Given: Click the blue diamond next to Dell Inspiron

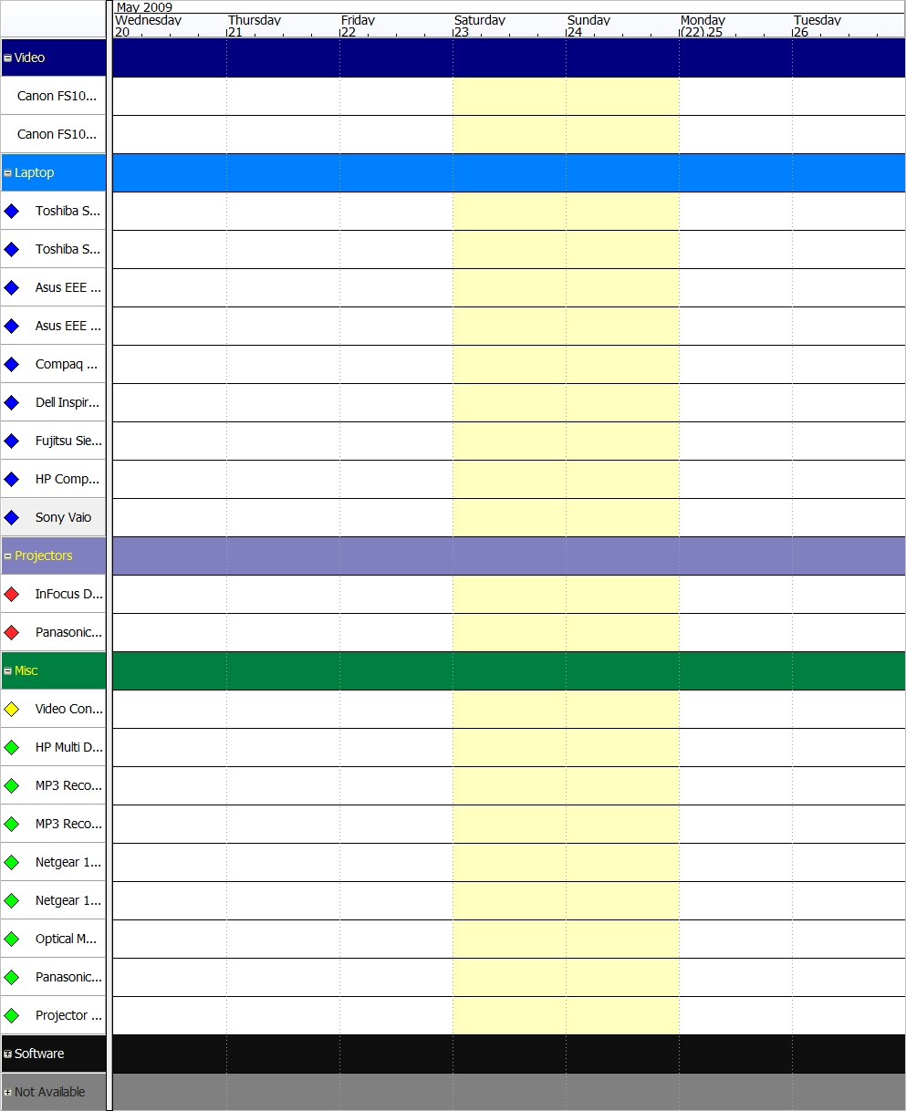Looking at the screenshot, I should pos(12,402).
